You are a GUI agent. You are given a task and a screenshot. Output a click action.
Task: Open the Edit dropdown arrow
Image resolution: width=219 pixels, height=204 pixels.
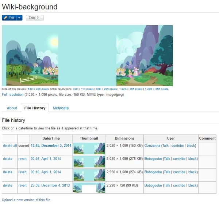19,18
